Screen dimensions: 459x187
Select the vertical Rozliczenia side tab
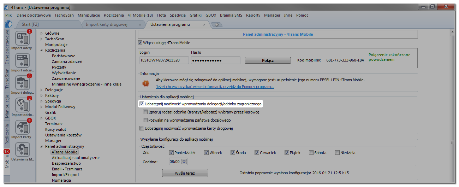pos(7,134)
